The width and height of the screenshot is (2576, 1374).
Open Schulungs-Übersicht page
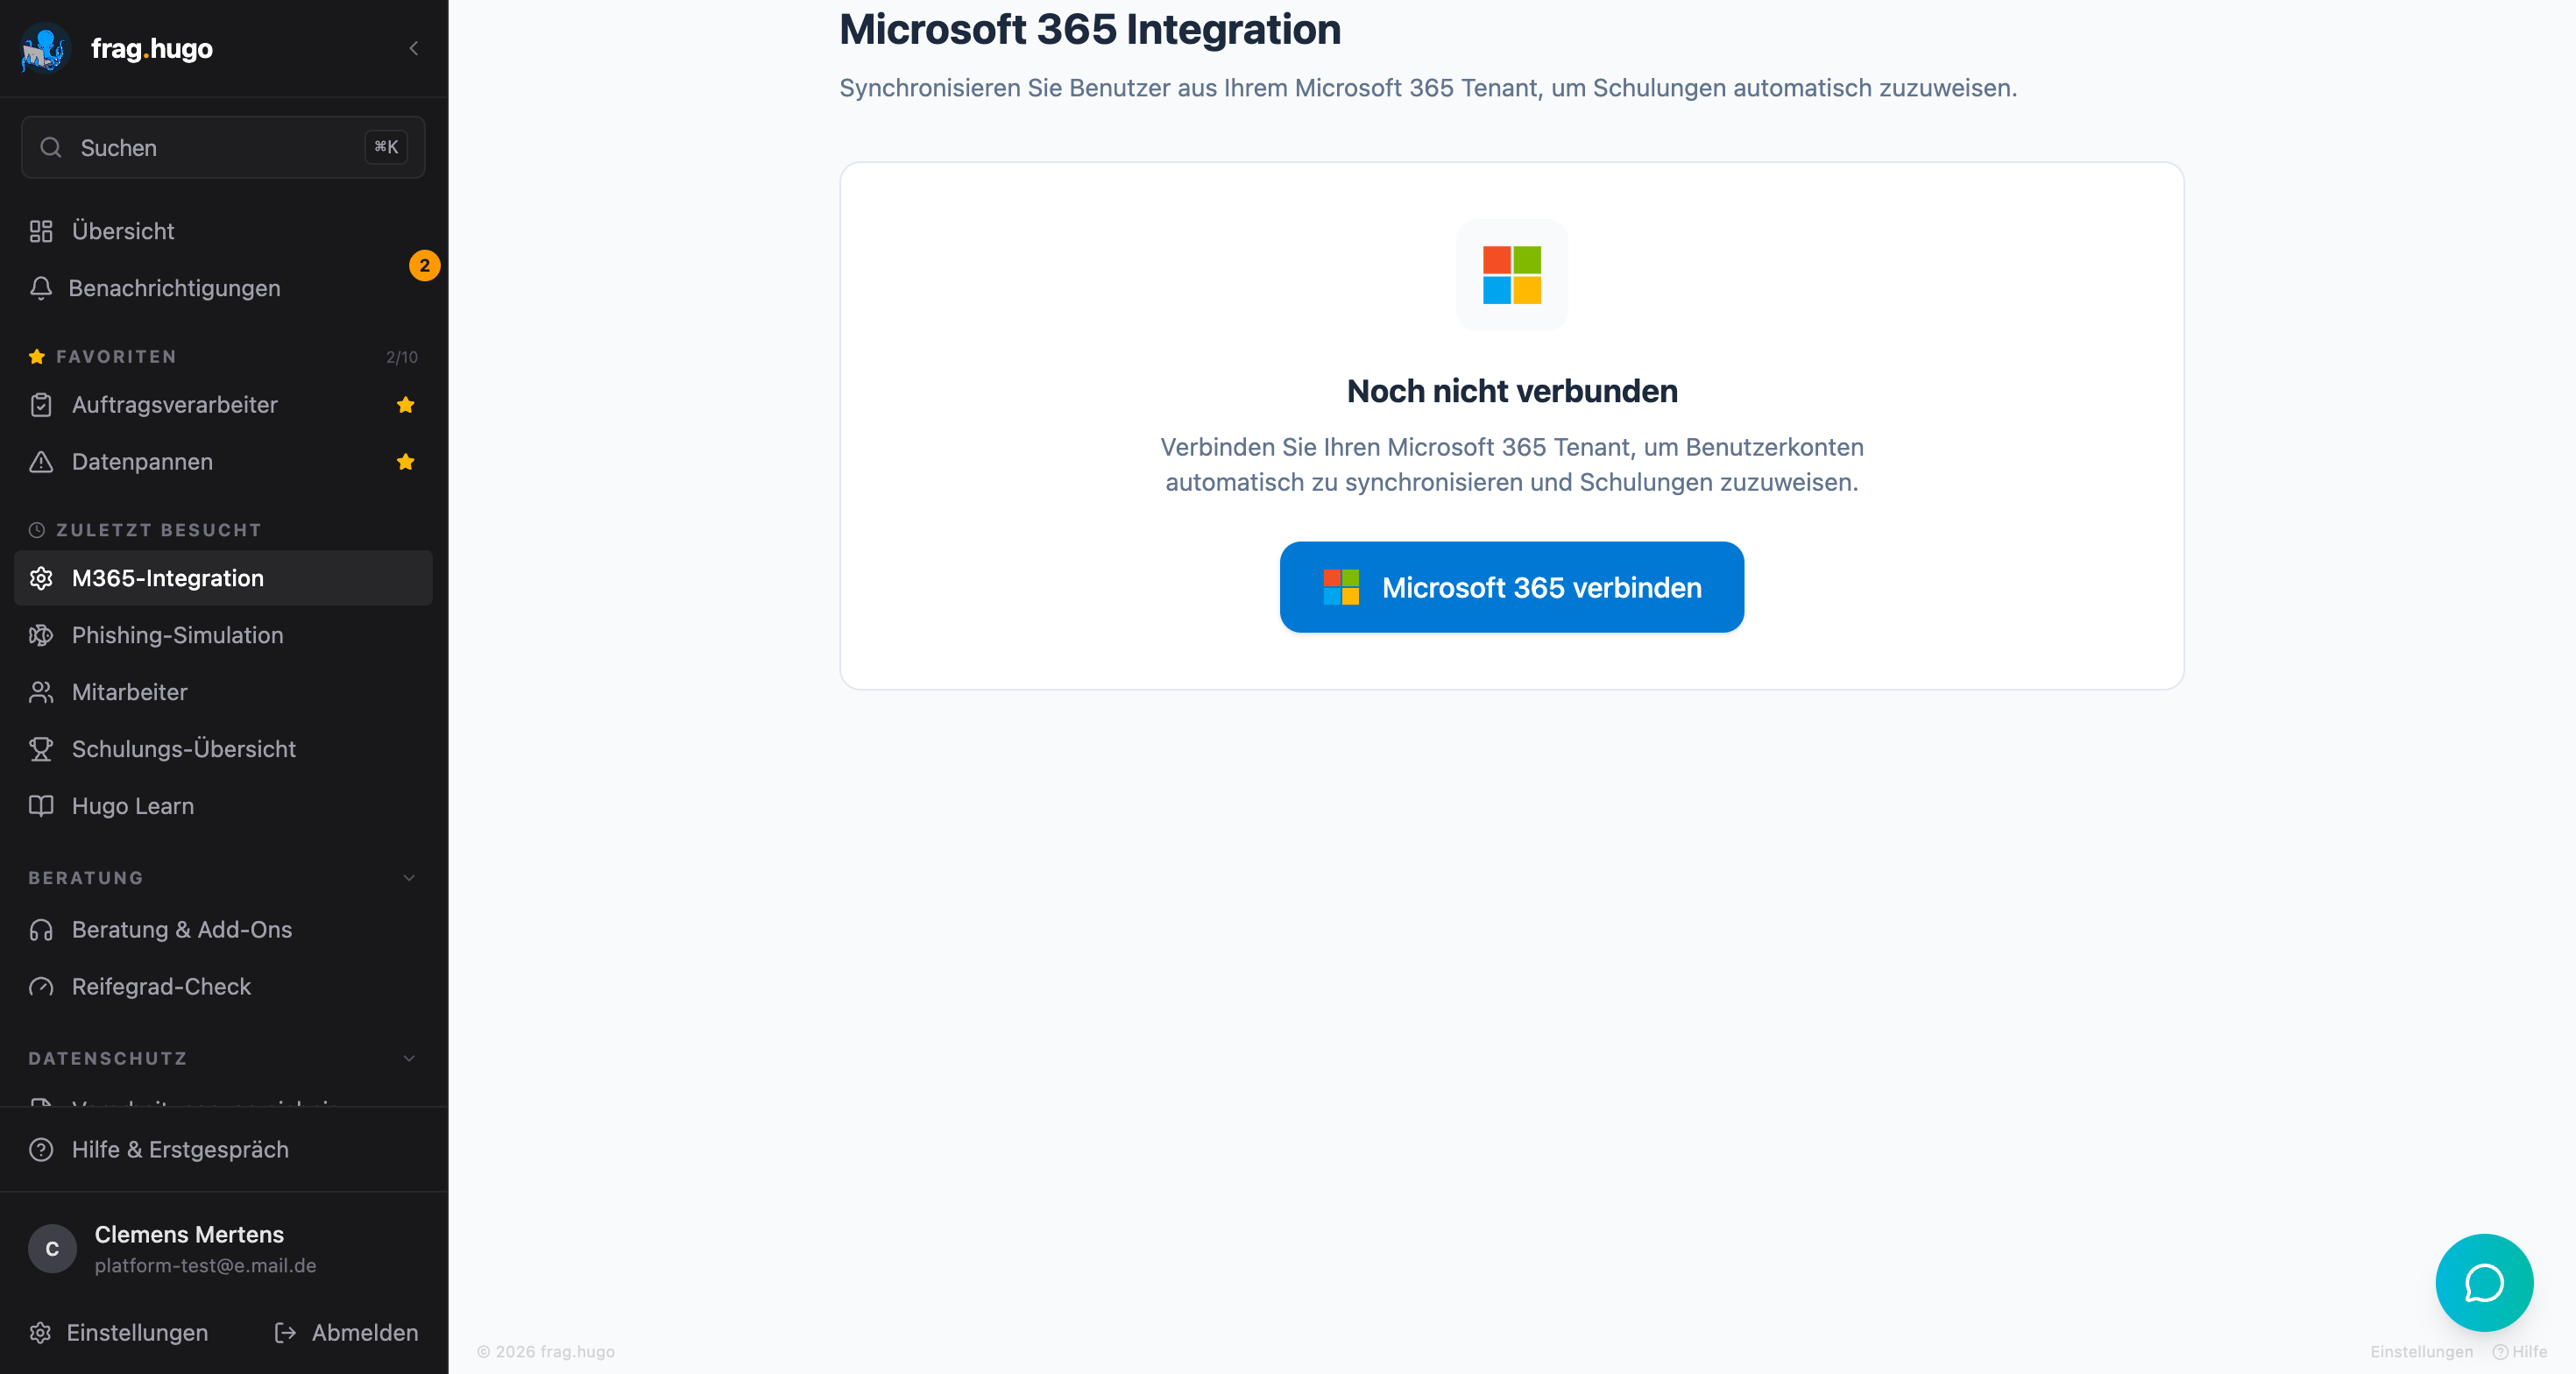point(223,749)
